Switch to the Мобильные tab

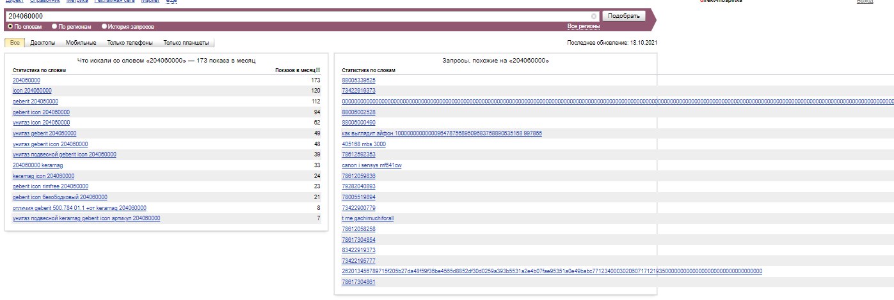[x=81, y=43]
